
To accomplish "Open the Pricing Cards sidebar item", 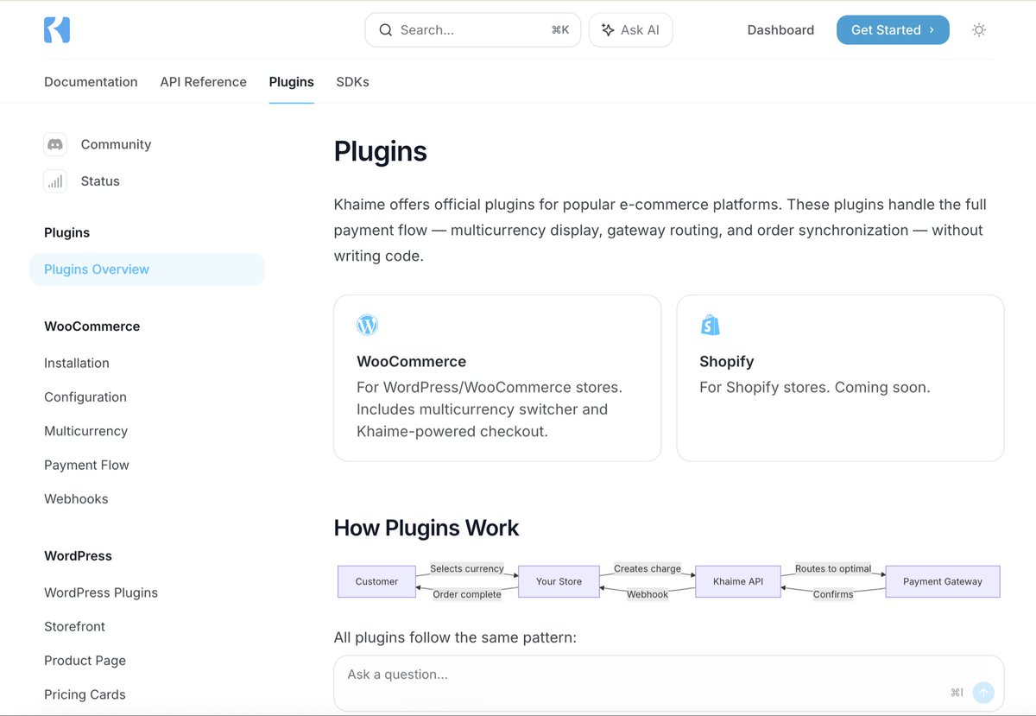I will (x=85, y=694).
